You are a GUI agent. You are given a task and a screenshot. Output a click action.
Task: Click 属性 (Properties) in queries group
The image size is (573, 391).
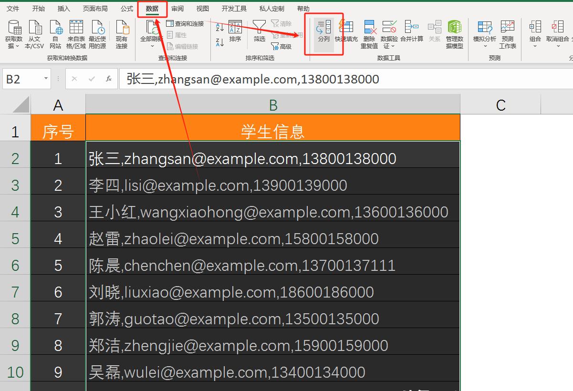point(177,35)
